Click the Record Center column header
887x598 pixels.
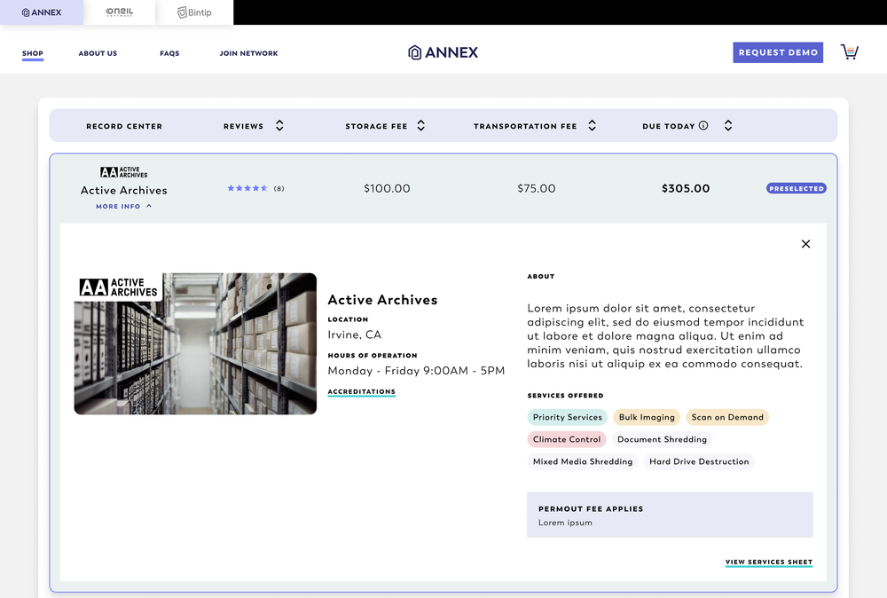(x=124, y=126)
